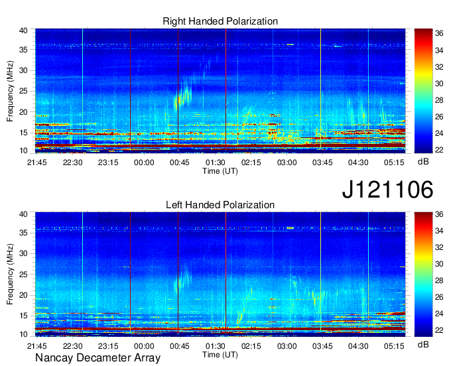Click the "10" frequency tick on the Right Handed plot

coord(23,151)
